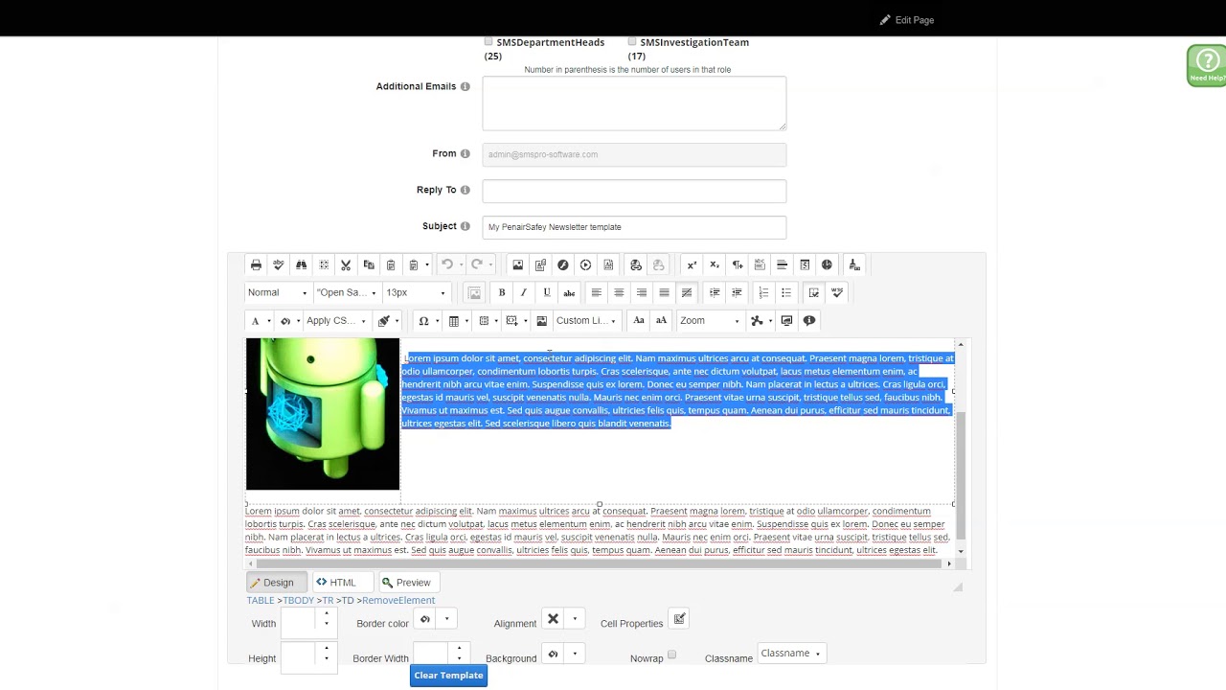The width and height of the screenshot is (1226, 690).
Task: Cut selected text with scissors icon
Action: 346,264
